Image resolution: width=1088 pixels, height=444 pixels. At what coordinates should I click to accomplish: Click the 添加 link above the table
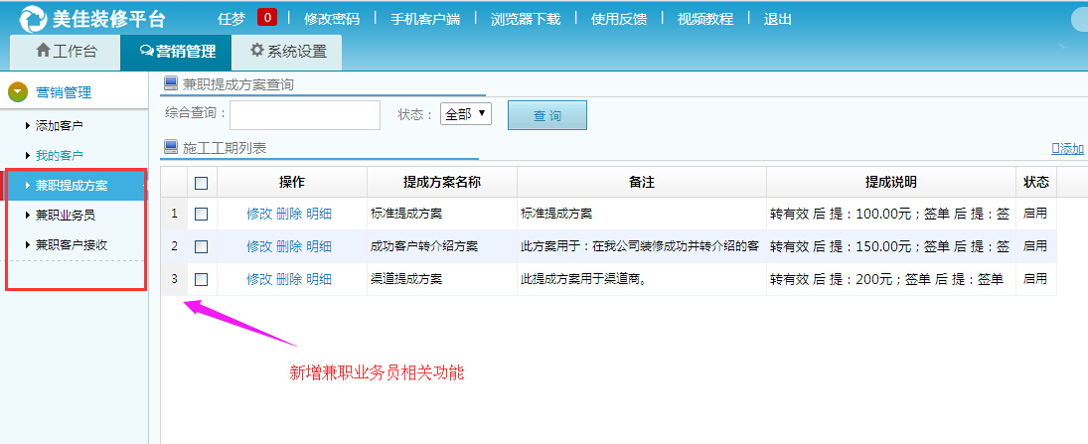(1067, 148)
